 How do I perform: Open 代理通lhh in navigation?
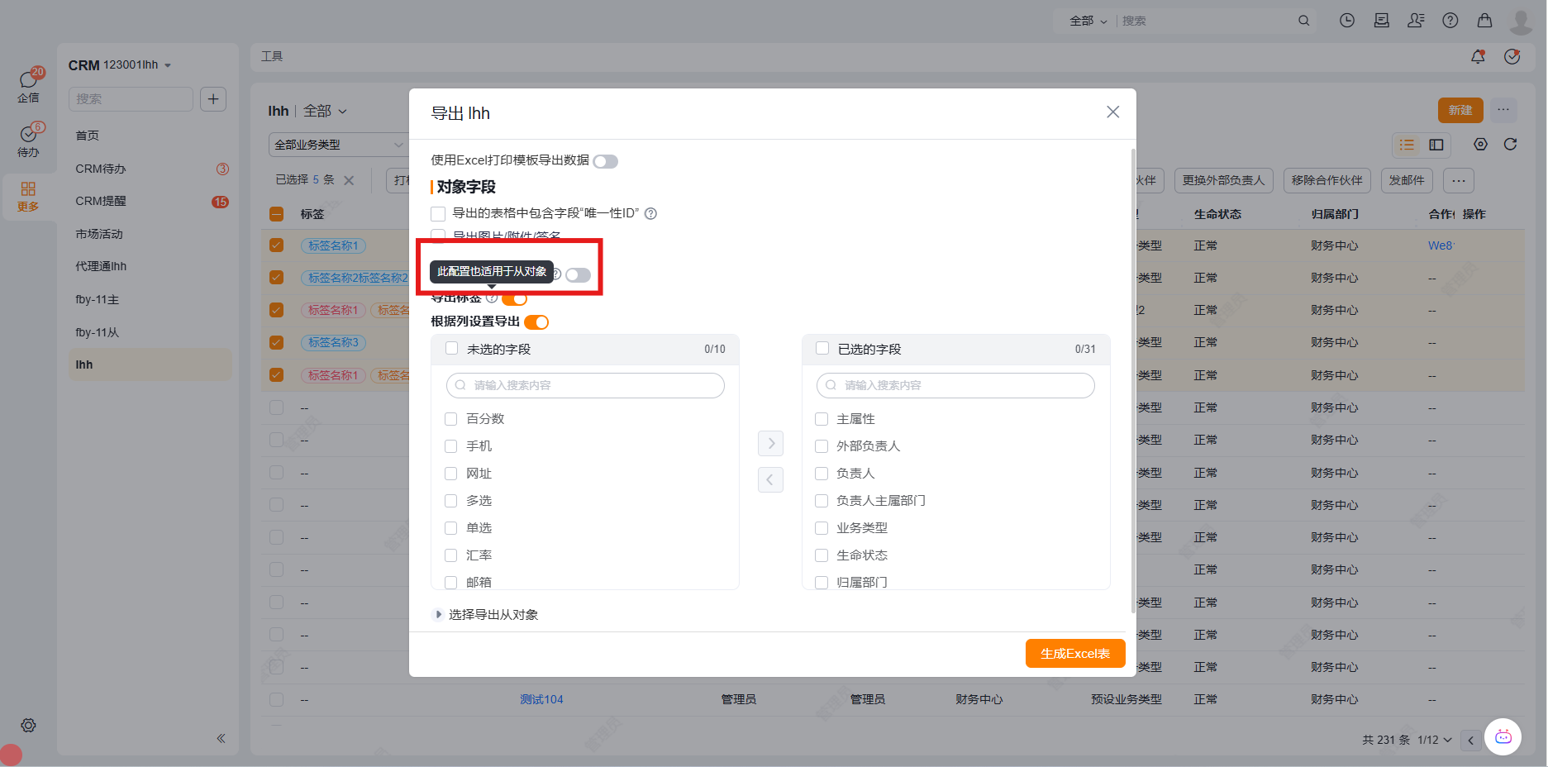coord(101,266)
